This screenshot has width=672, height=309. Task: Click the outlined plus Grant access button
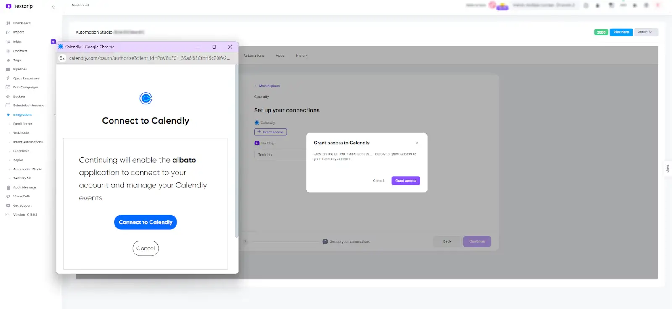click(x=270, y=132)
